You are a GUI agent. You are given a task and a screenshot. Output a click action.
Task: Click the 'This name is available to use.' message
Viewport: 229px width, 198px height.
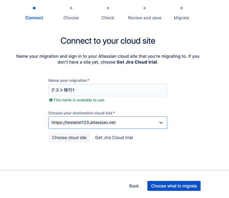pyautogui.click(x=79, y=100)
